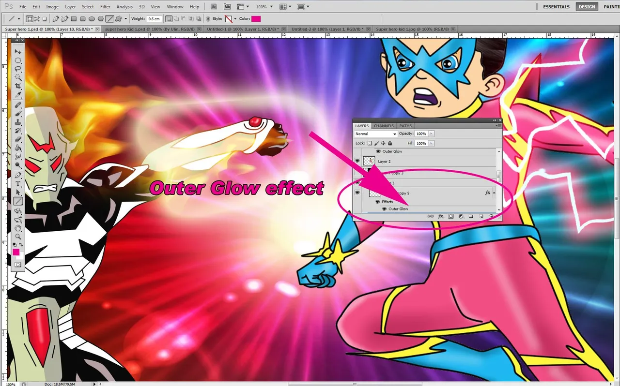Add a layer style using fx button
Viewport: 620px width, 386px height.
coord(441,216)
